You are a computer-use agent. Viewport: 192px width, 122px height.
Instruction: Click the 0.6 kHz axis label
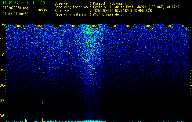(2, 116)
